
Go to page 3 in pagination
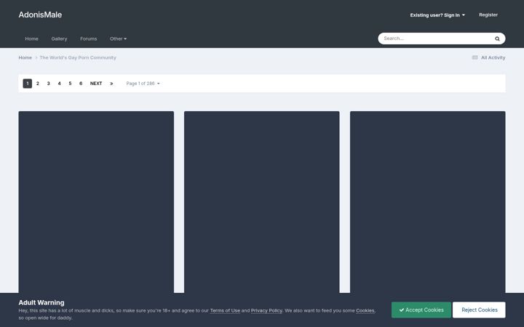[49, 84]
